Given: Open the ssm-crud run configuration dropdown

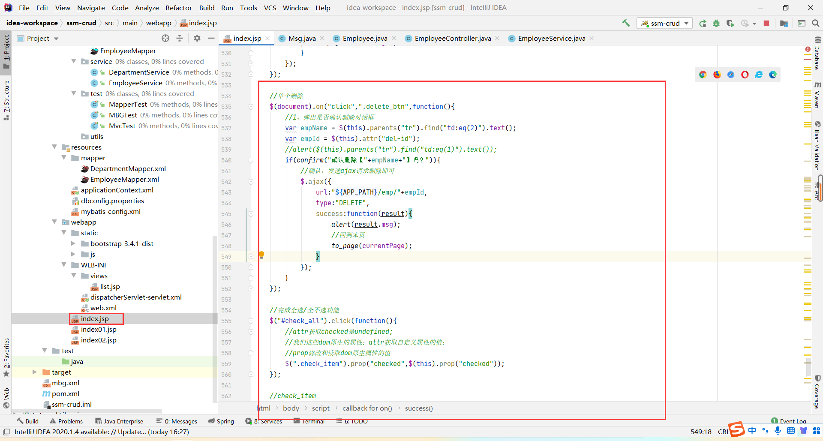Looking at the screenshot, I should [x=665, y=23].
